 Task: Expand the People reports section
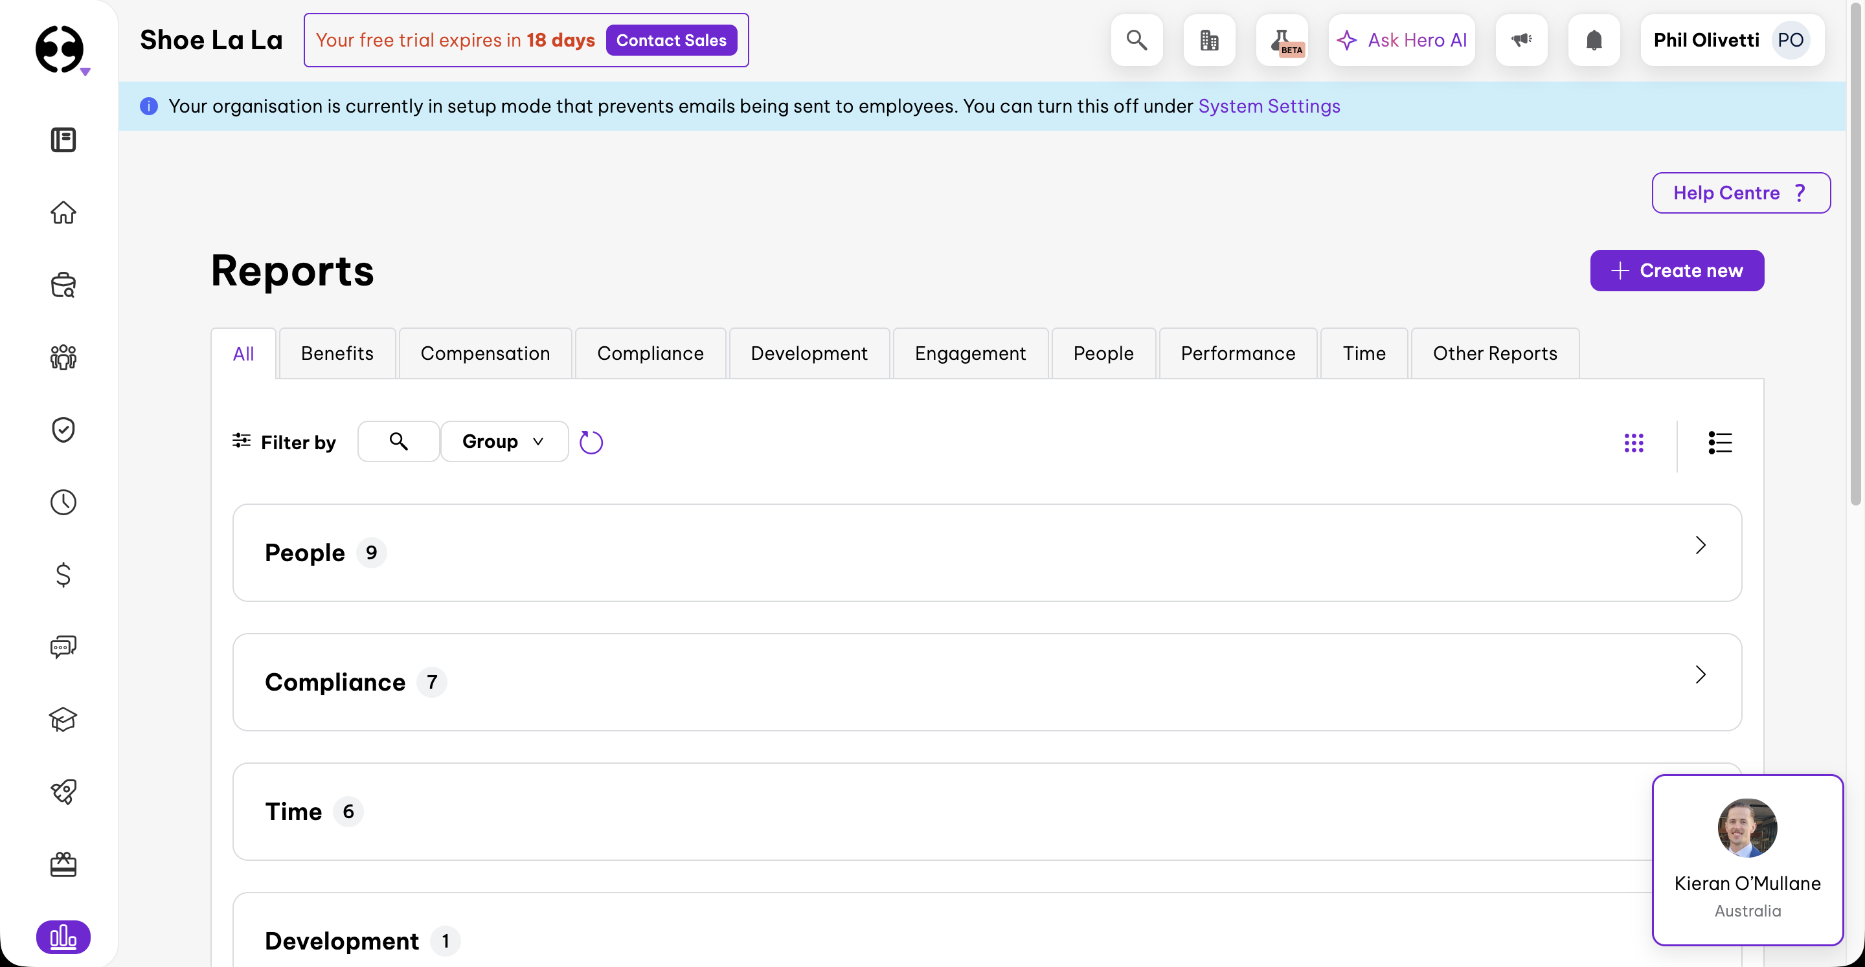coord(1701,545)
